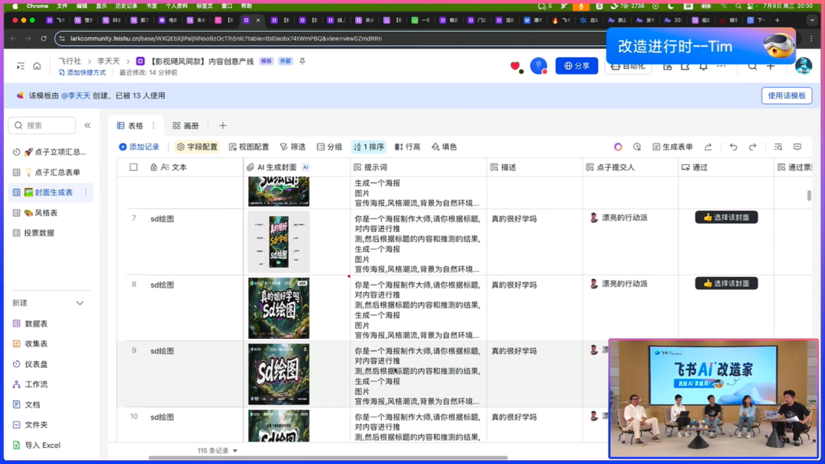Click the pin icon beside the document title
The image size is (825, 464).
pos(302,61)
